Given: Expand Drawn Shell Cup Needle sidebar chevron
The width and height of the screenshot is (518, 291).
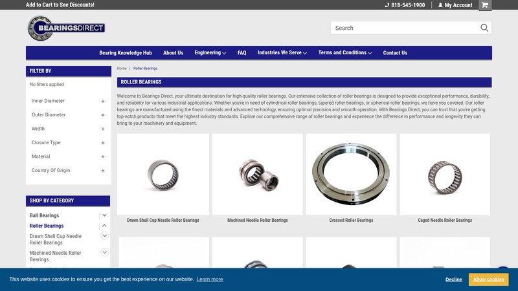Looking at the screenshot, I should (104, 235).
